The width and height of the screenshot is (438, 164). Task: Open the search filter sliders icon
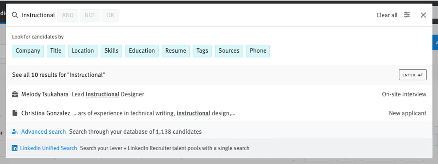(x=407, y=15)
